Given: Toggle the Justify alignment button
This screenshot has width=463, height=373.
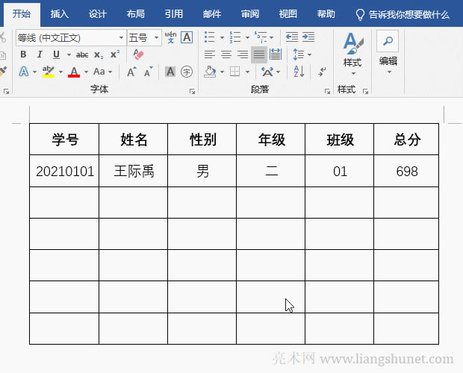Looking at the screenshot, I should pyautogui.click(x=258, y=54).
